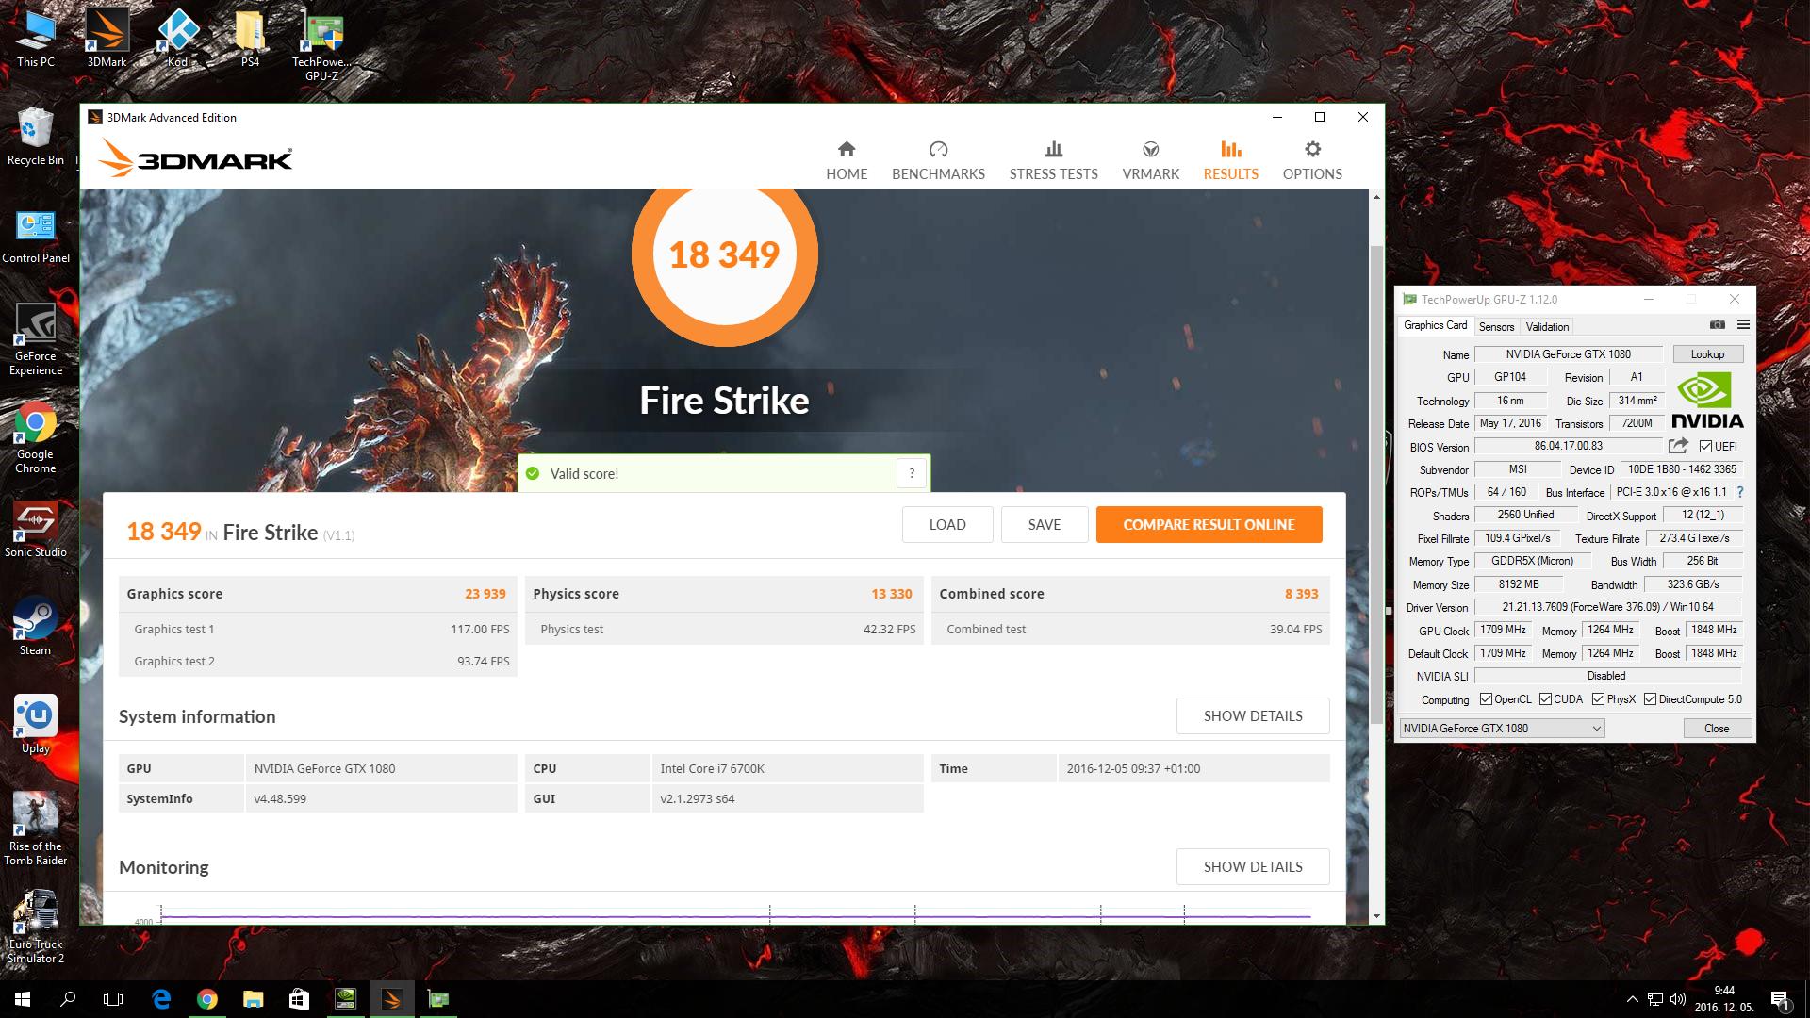Viewport: 1810px width, 1018px height.
Task: Open the volume control in system tray
Action: click(1678, 999)
